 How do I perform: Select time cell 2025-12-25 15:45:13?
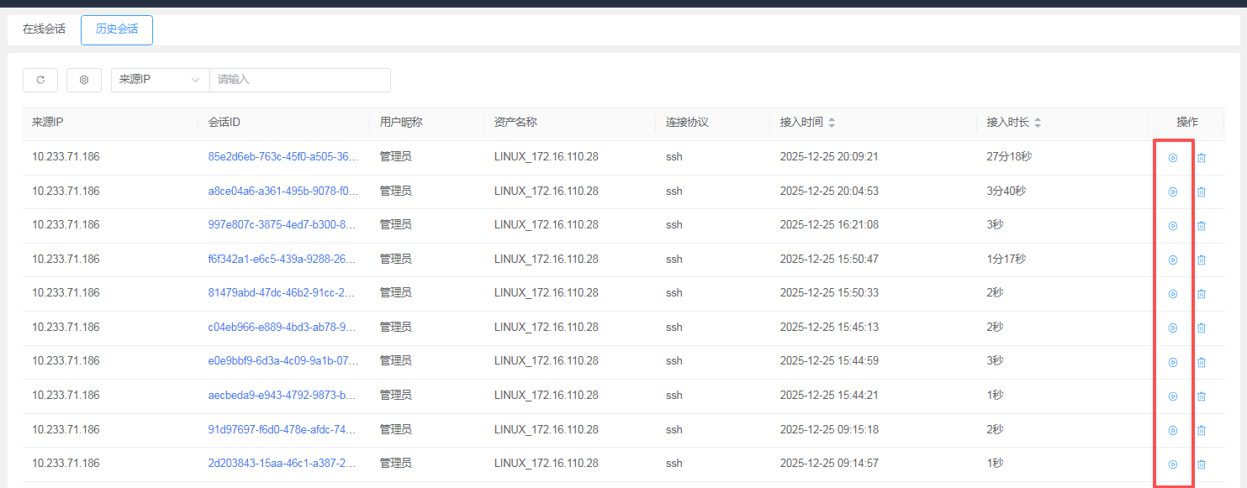[829, 327]
